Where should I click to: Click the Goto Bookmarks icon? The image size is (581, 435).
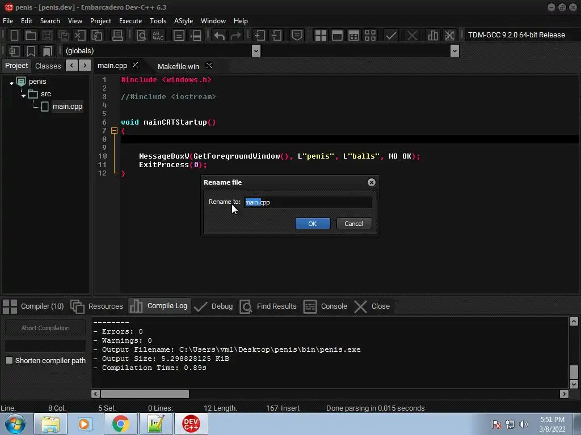click(x=48, y=51)
